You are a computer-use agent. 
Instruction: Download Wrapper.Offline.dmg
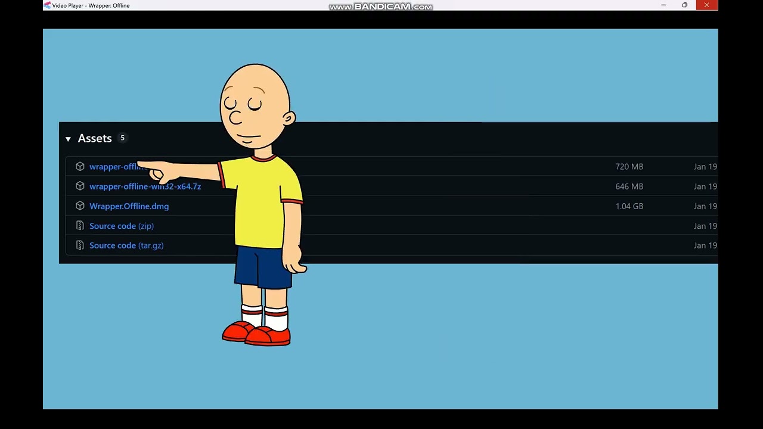[129, 206]
